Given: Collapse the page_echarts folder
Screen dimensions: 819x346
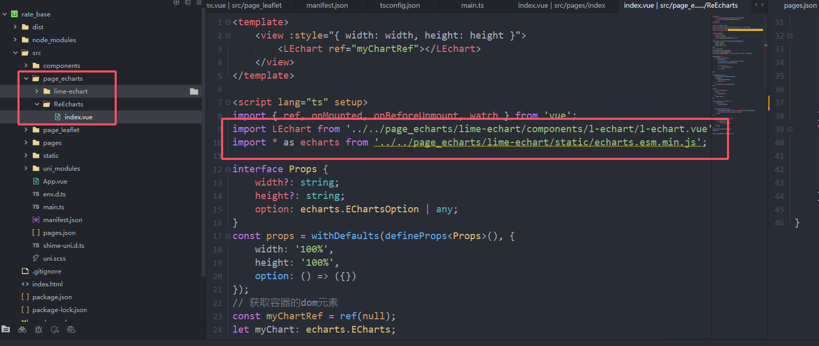Looking at the screenshot, I should pos(26,79).
